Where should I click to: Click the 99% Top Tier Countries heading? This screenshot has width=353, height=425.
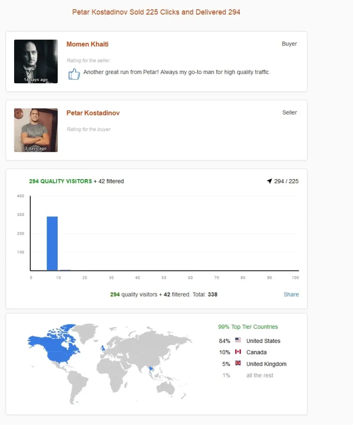248,327
